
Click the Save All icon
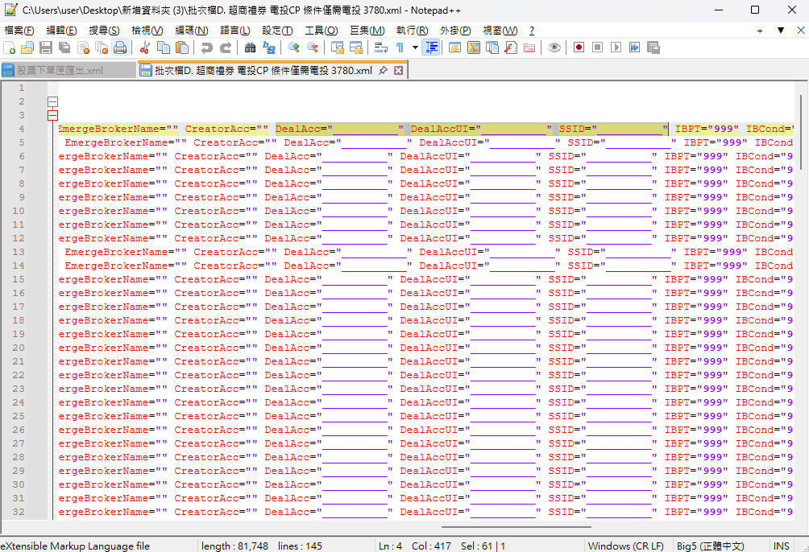64,48
